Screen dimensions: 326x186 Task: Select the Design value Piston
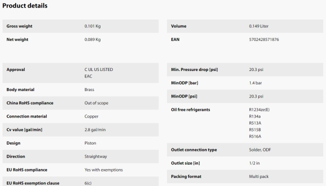[90, 143]
